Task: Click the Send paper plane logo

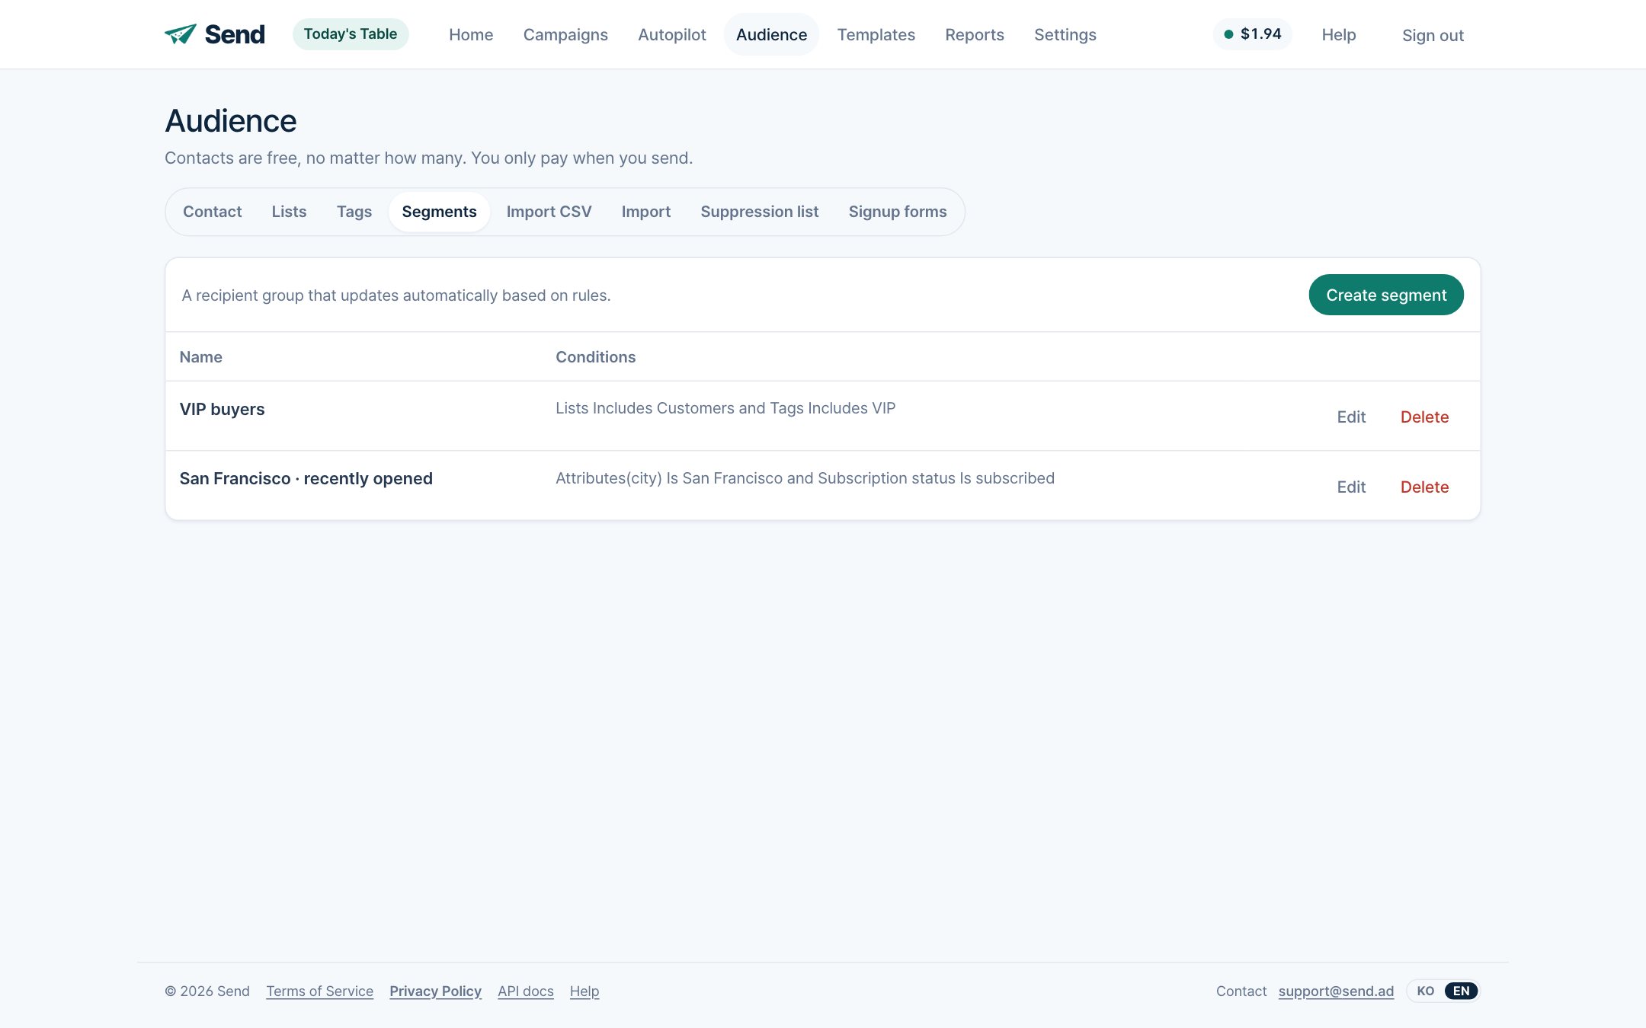Action: (214, 34)
